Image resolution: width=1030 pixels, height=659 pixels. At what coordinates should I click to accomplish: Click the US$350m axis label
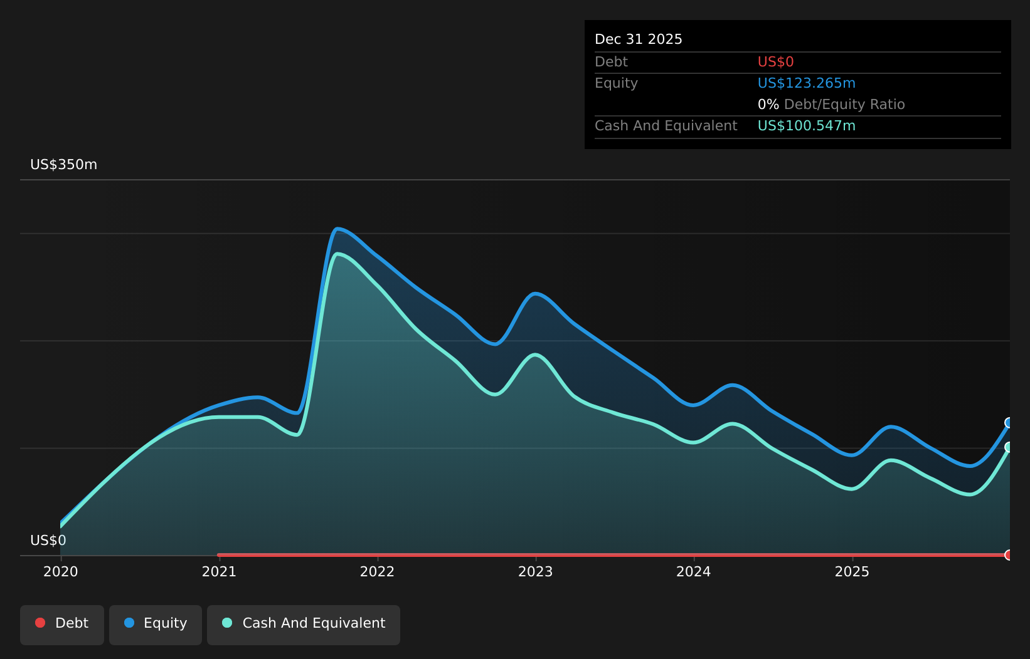(x=64, y=165)
